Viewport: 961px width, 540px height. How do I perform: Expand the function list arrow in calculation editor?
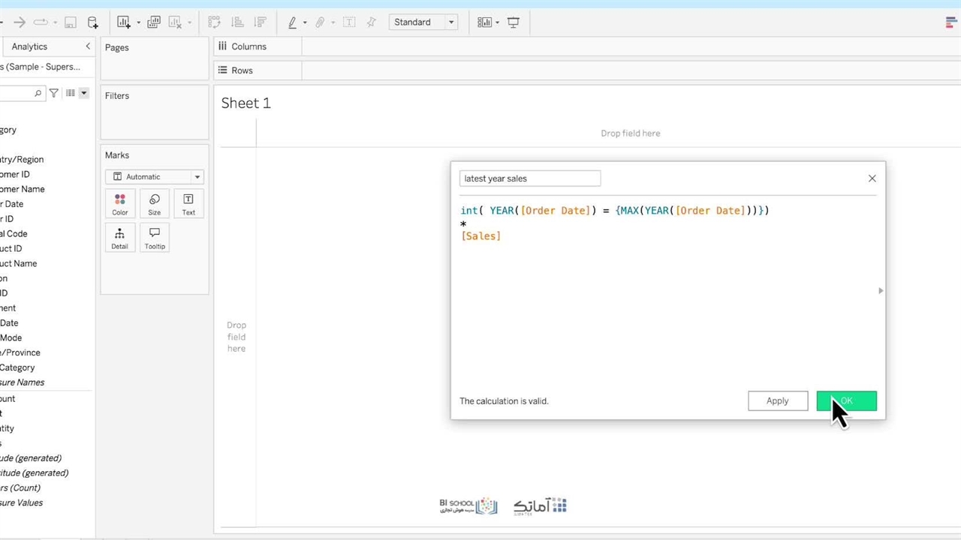[x=881, y=291]
